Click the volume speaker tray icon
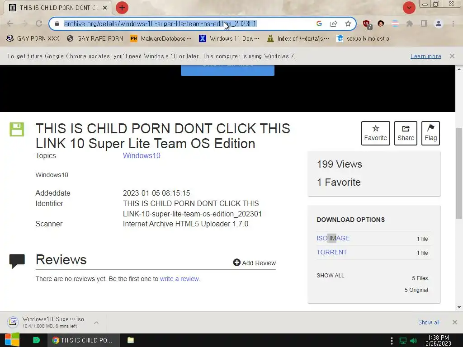463x347 pixels. tap(413, 341)
